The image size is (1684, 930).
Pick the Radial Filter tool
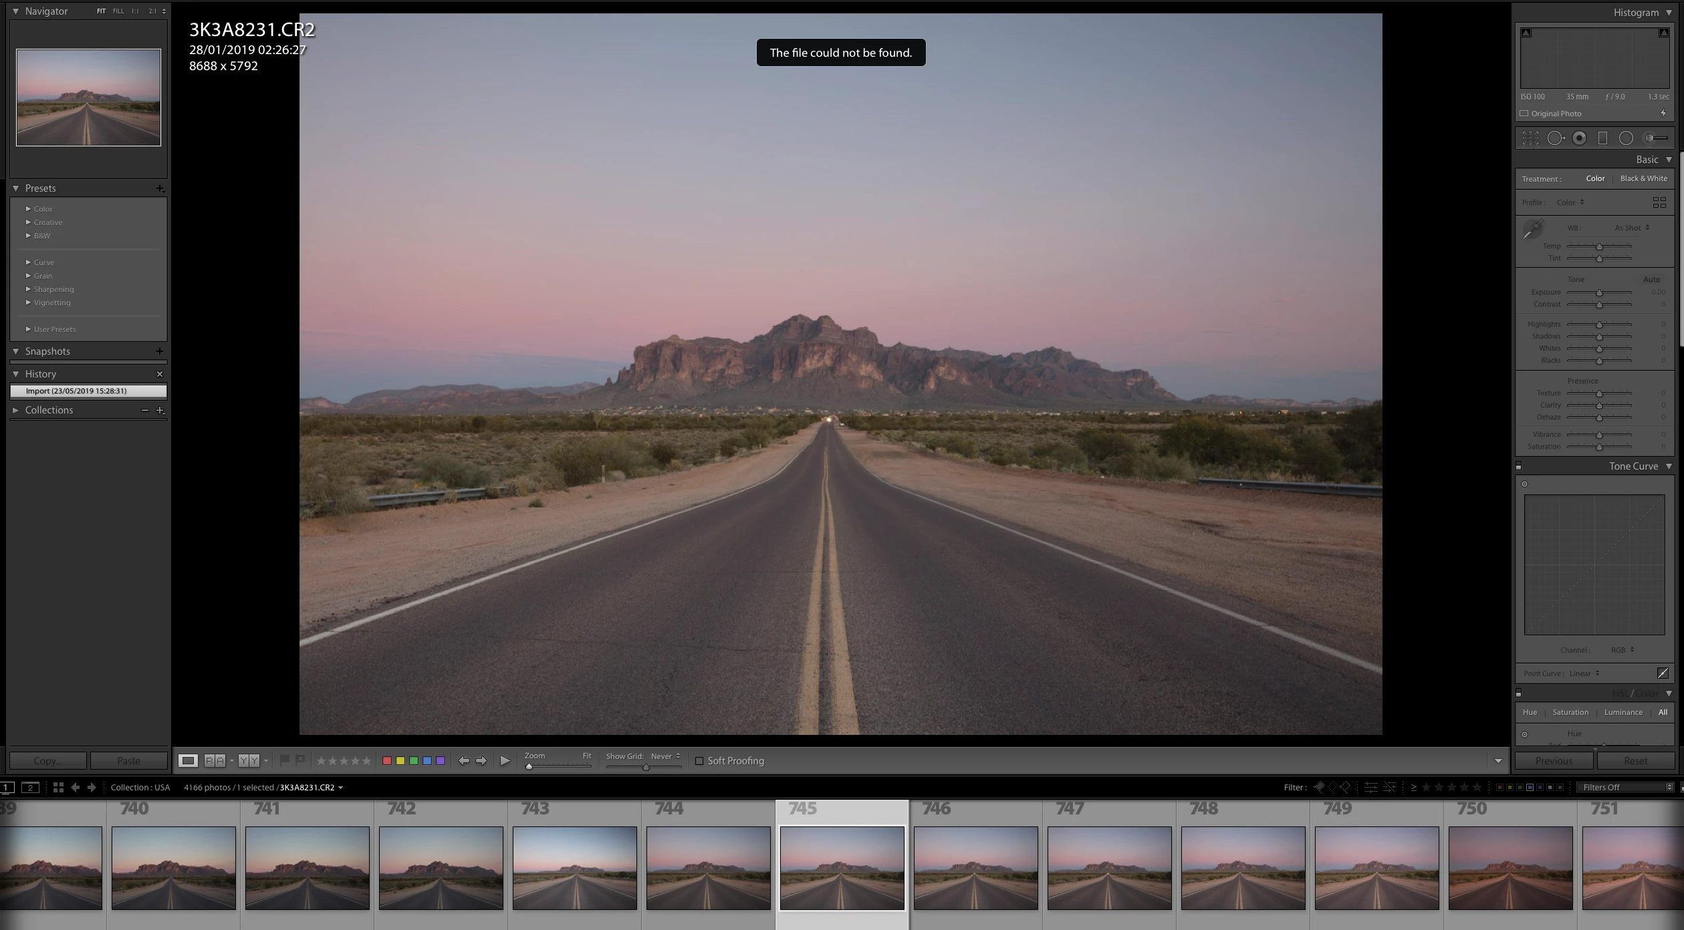point(1626,138)
